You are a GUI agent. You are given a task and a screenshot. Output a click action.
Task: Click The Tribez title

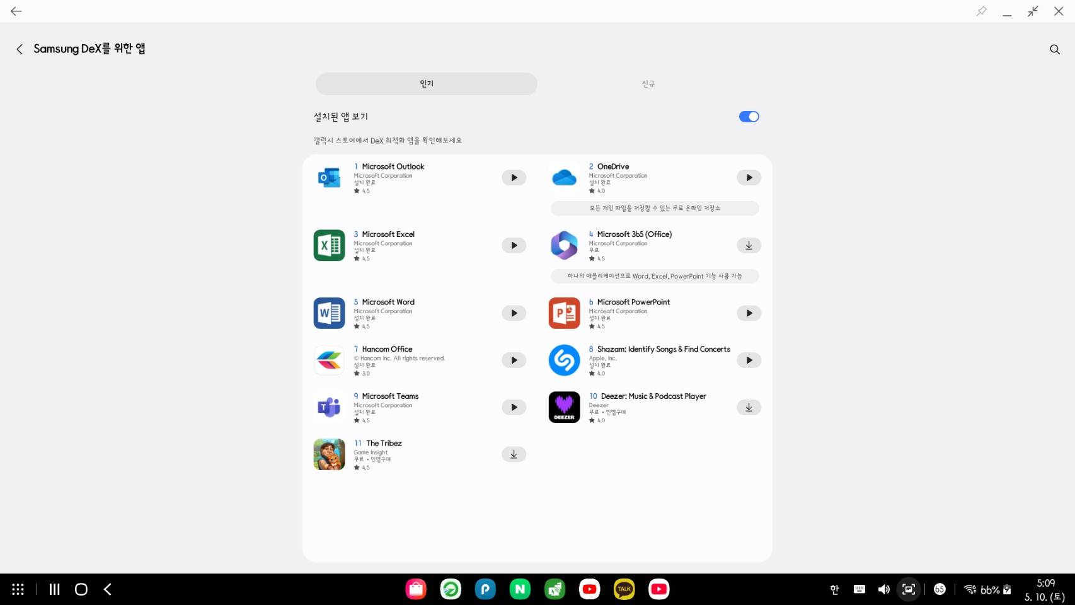click(x=384, y=443)
